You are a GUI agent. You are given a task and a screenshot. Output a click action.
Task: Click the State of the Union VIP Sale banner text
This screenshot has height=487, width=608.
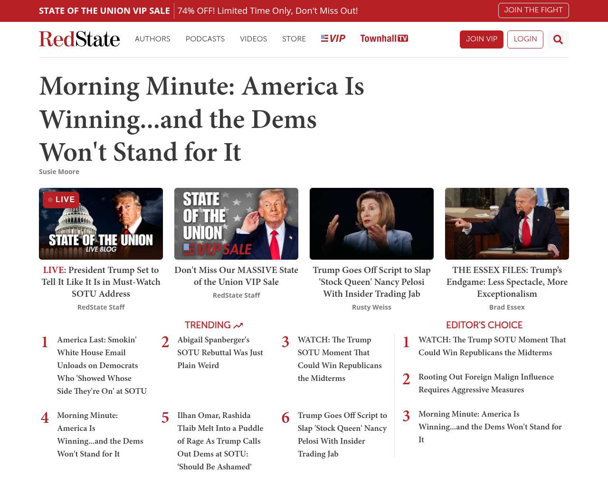point(104,10)
